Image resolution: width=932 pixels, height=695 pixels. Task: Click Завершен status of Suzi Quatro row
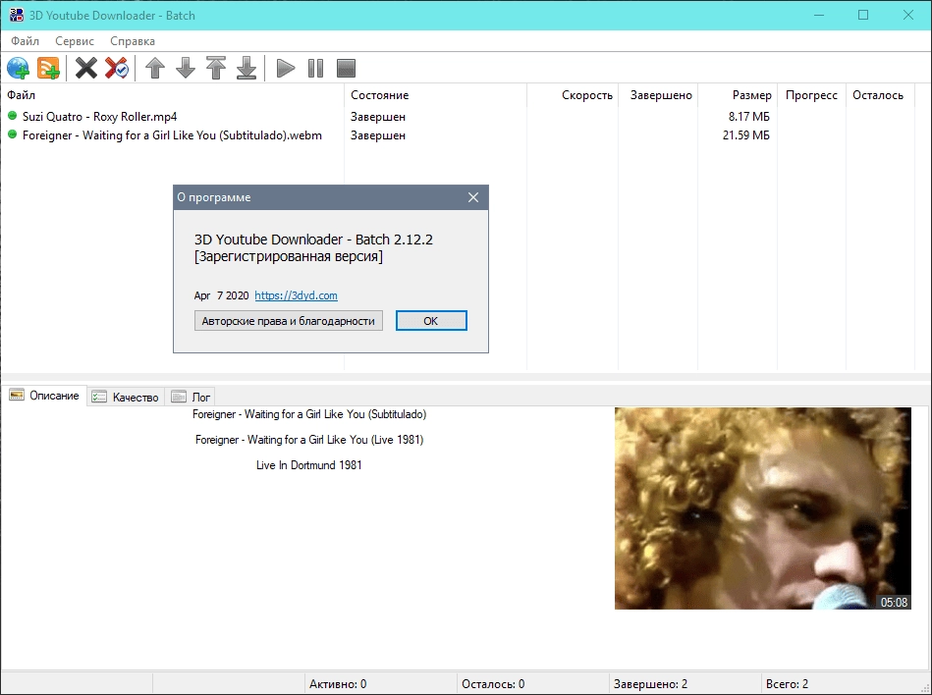[x=378, y=117]
